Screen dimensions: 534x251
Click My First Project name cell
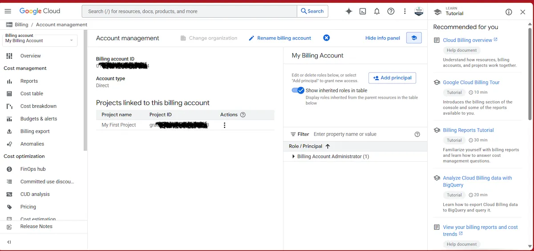(119, 125)
